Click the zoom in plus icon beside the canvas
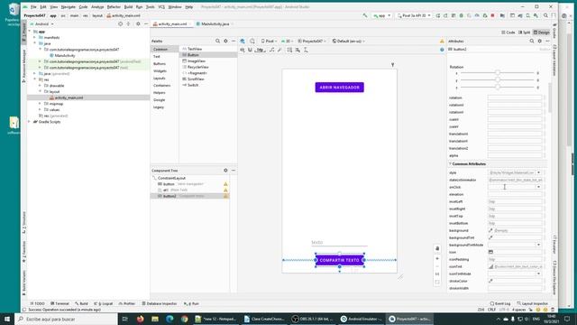The width and height of the screenshot is (577, 325). [x=437, y=259]
